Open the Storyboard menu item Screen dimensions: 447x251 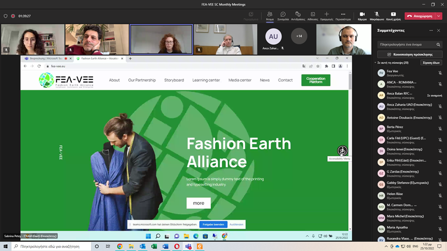pyautogui.click(x=174, y=80)
